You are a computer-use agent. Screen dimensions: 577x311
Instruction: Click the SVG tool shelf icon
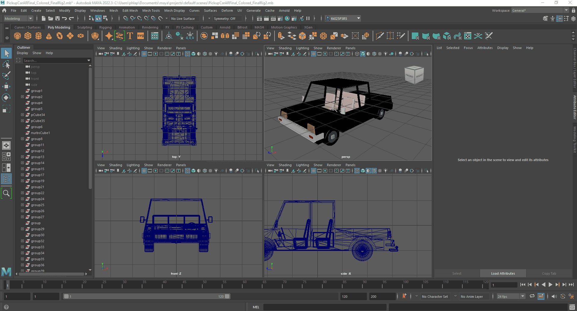click(141, 36)
